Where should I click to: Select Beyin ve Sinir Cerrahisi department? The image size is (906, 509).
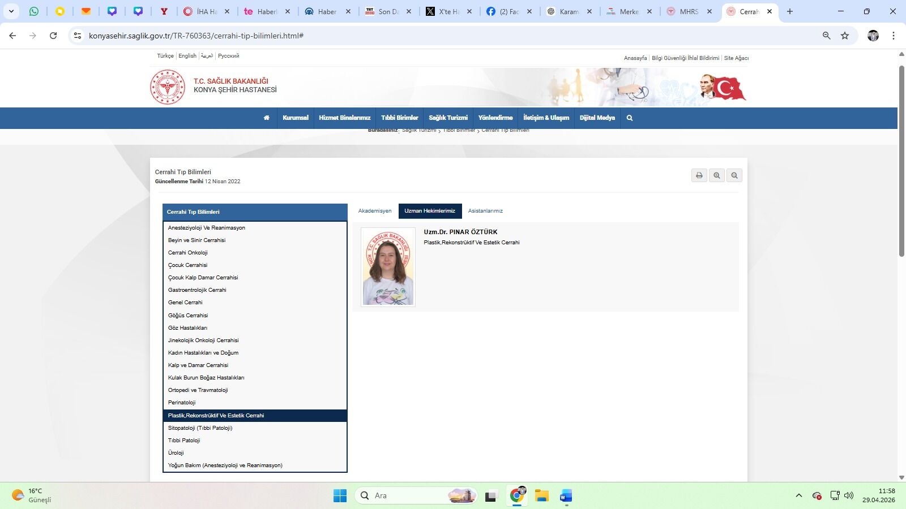(x=255, y=240)
